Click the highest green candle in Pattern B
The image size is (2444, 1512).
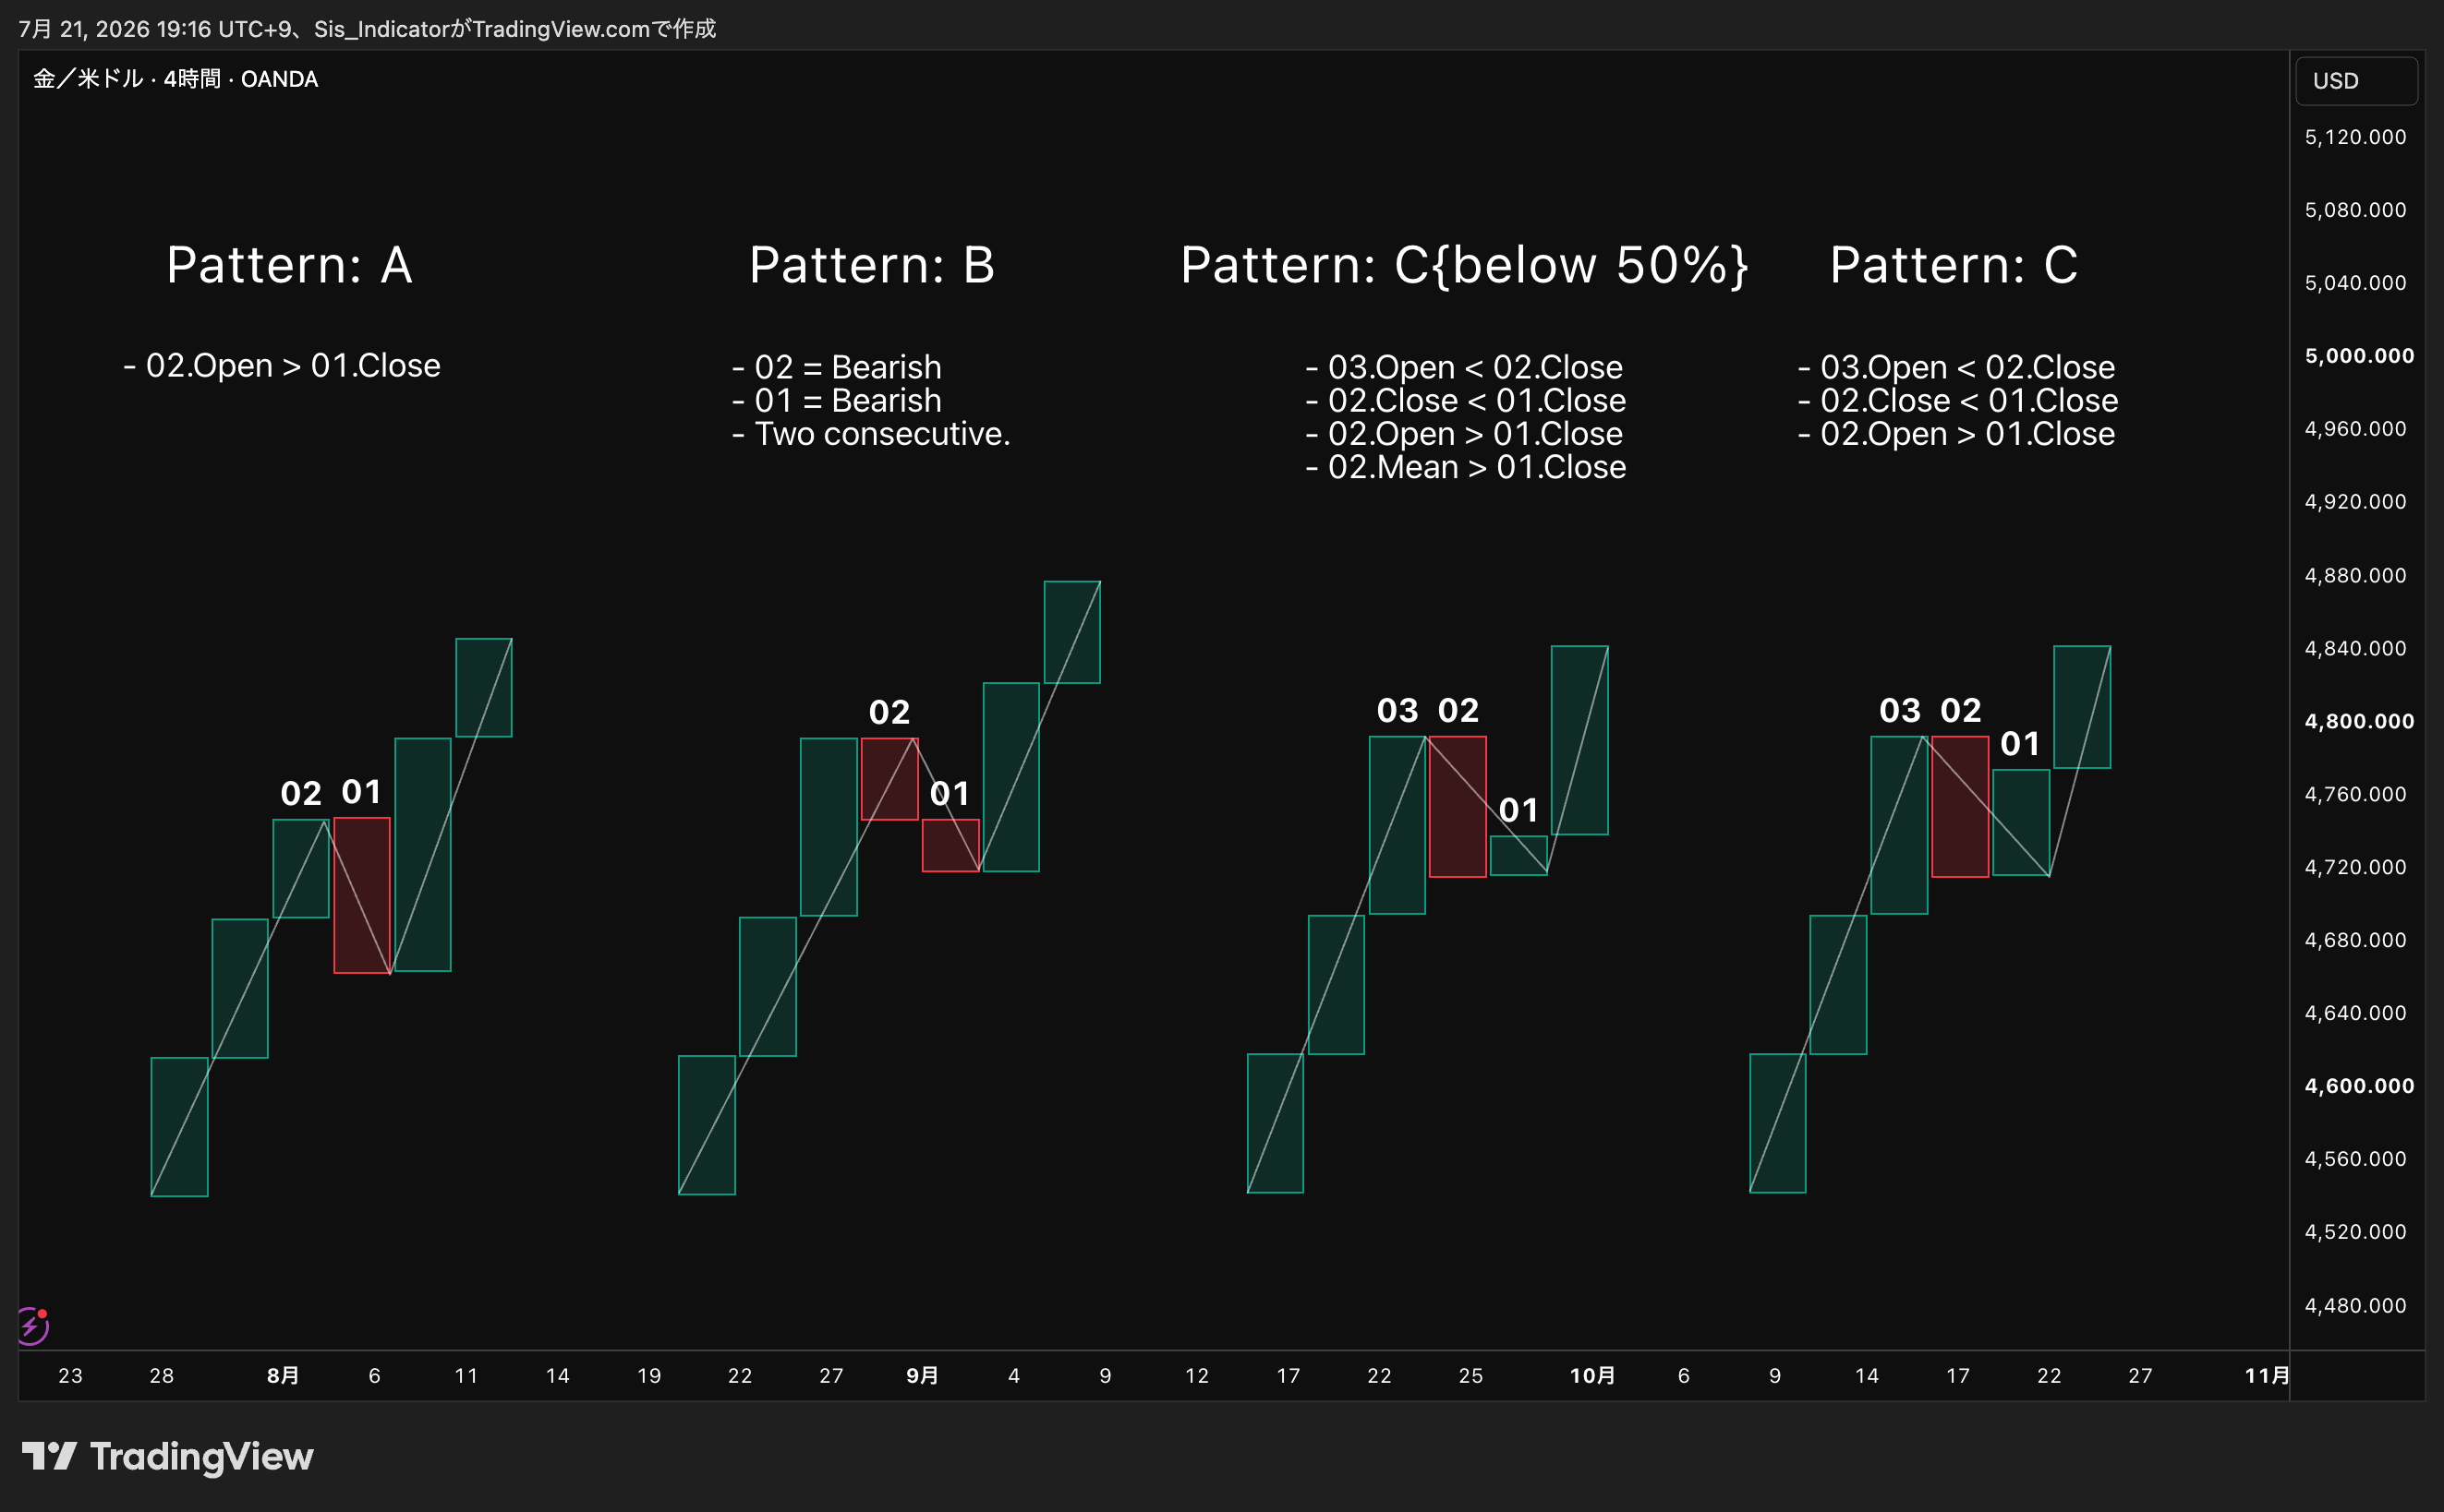pyautogui.click(x=1072, y=632)
